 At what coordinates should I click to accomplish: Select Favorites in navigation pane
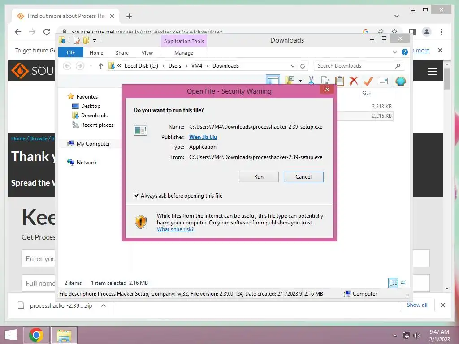tap(87, 97)
